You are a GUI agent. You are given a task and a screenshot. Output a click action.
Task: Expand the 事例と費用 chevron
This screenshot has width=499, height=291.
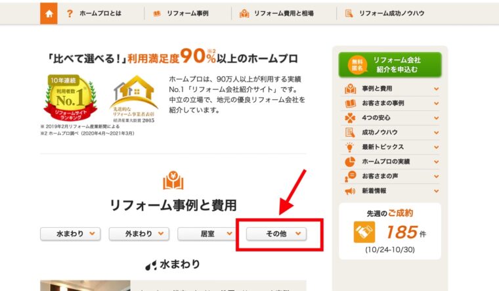tap(436, 89)
